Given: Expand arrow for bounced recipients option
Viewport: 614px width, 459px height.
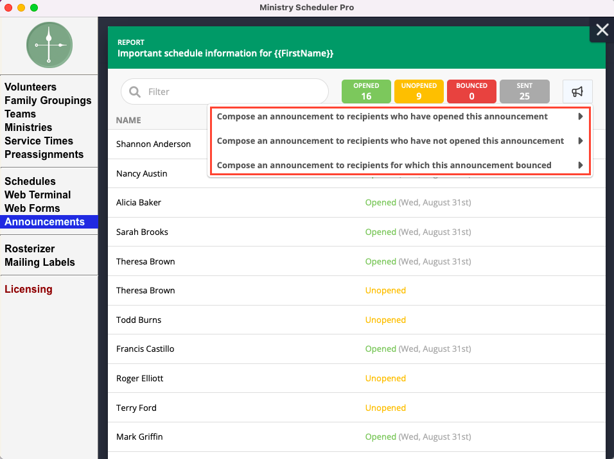Looking at the screenshot, I should (x=581, y=165).
